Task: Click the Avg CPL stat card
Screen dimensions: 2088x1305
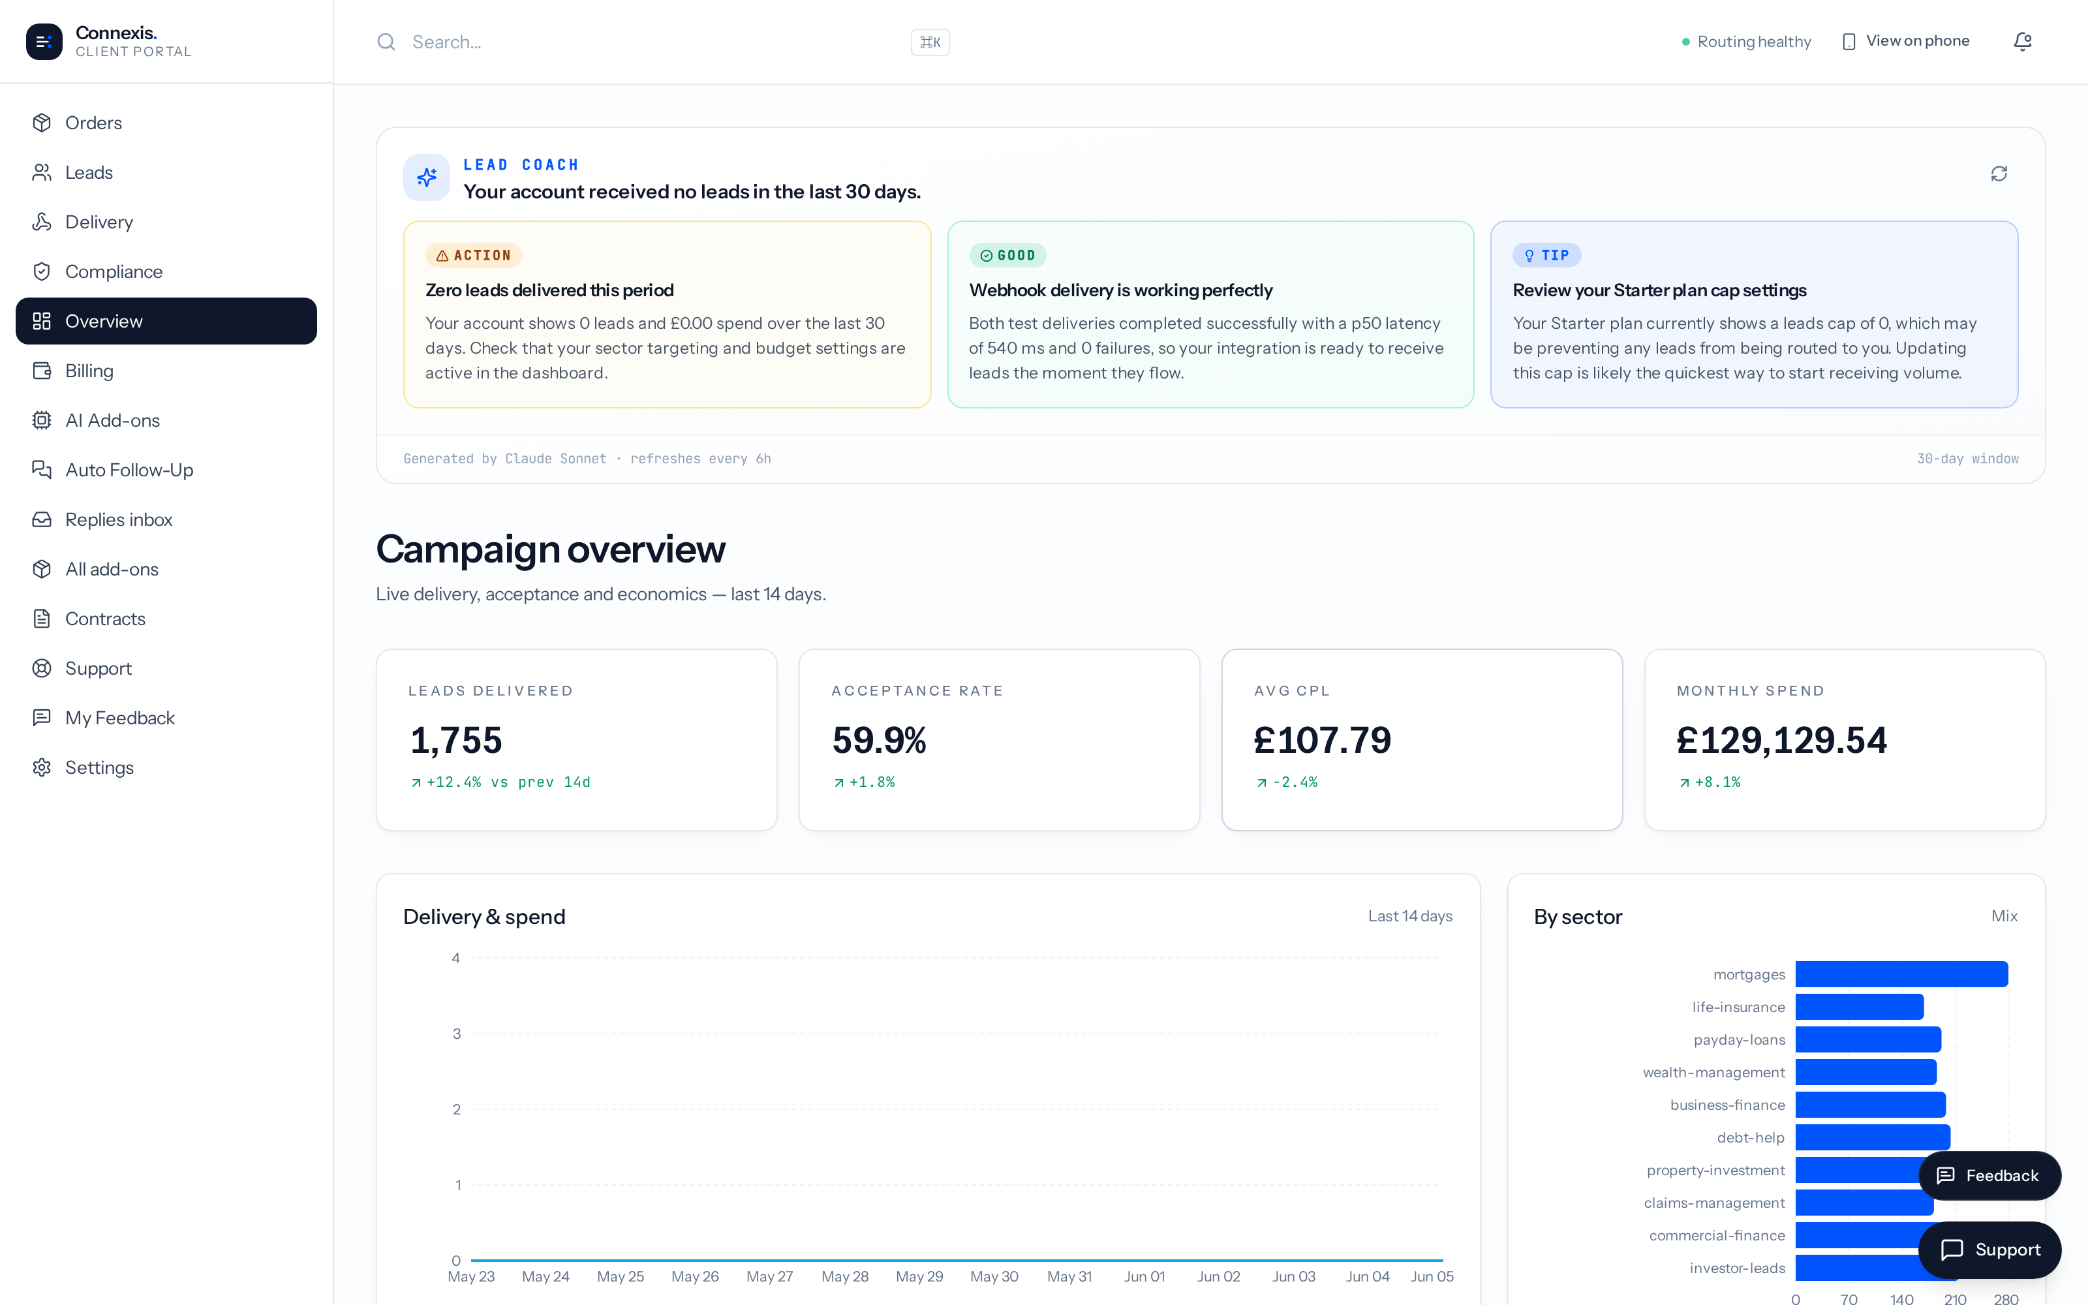Action: (x=1422, y=740)
